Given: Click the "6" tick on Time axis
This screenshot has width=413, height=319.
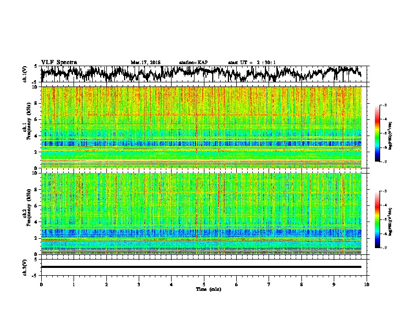Looking at the screenshot, I should click(237, 285).
